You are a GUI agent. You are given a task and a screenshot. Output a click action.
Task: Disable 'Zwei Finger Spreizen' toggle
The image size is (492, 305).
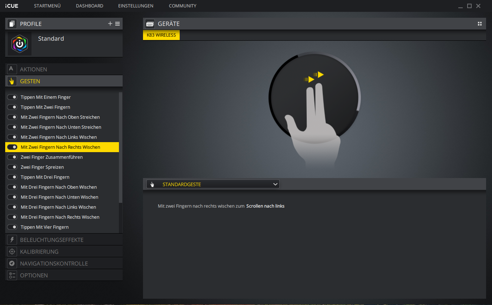(x=12, y=167)
